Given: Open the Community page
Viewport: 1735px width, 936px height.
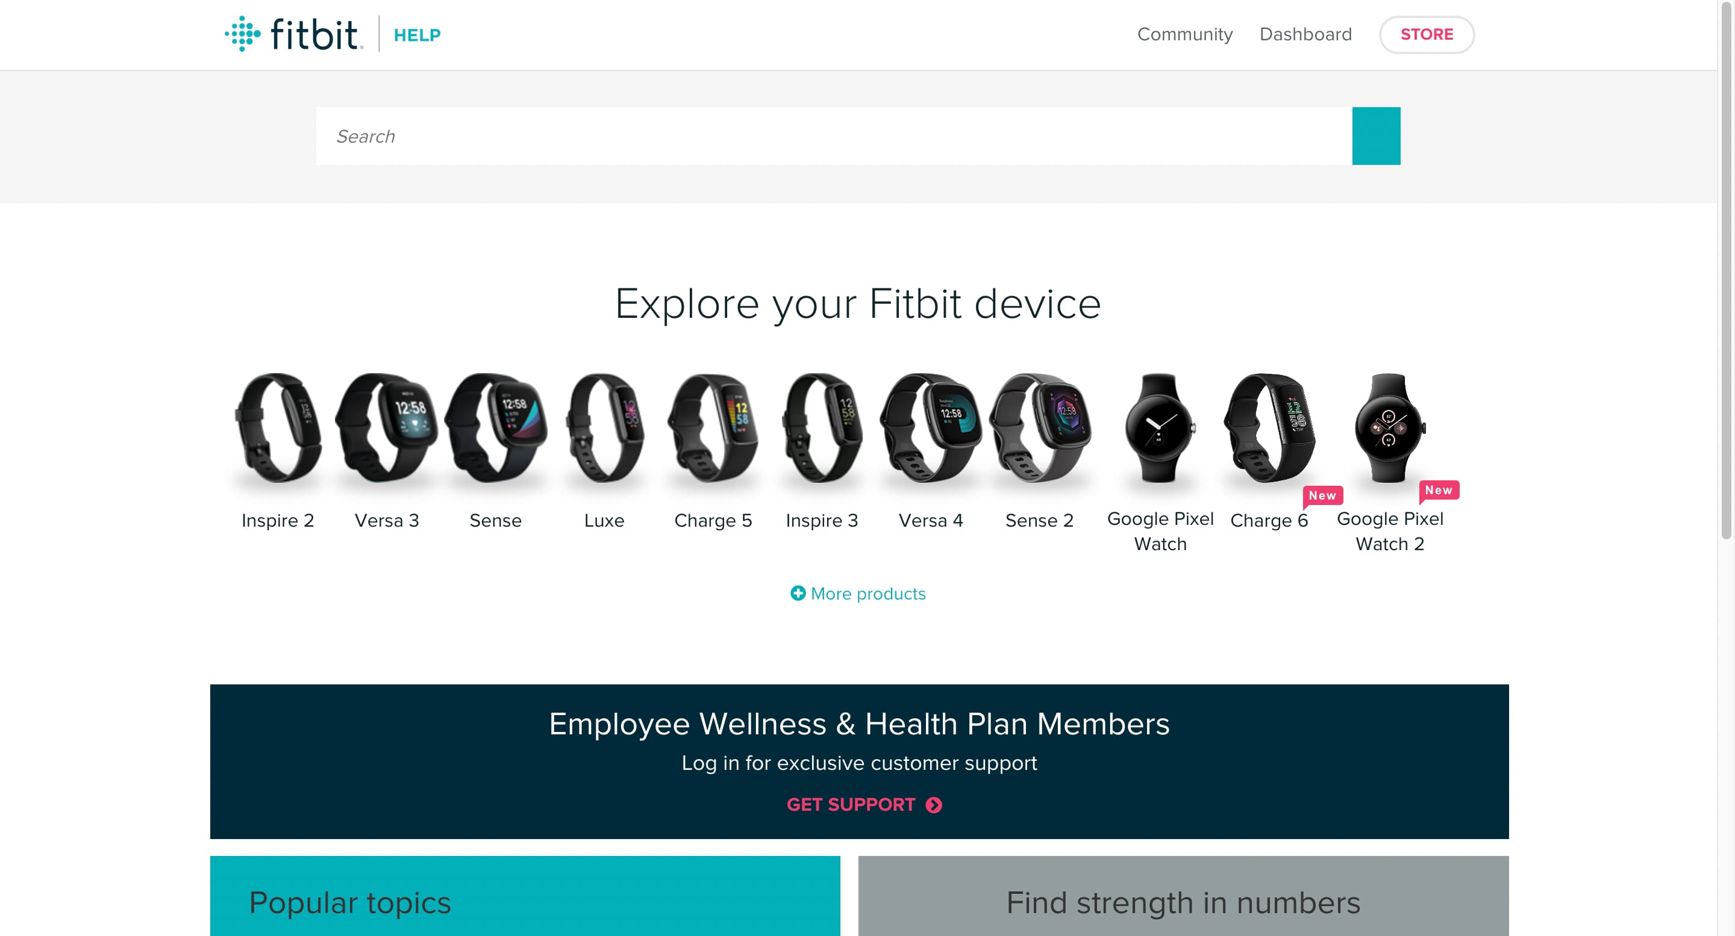Looking at the screenshot, I should click(1185, 34).
